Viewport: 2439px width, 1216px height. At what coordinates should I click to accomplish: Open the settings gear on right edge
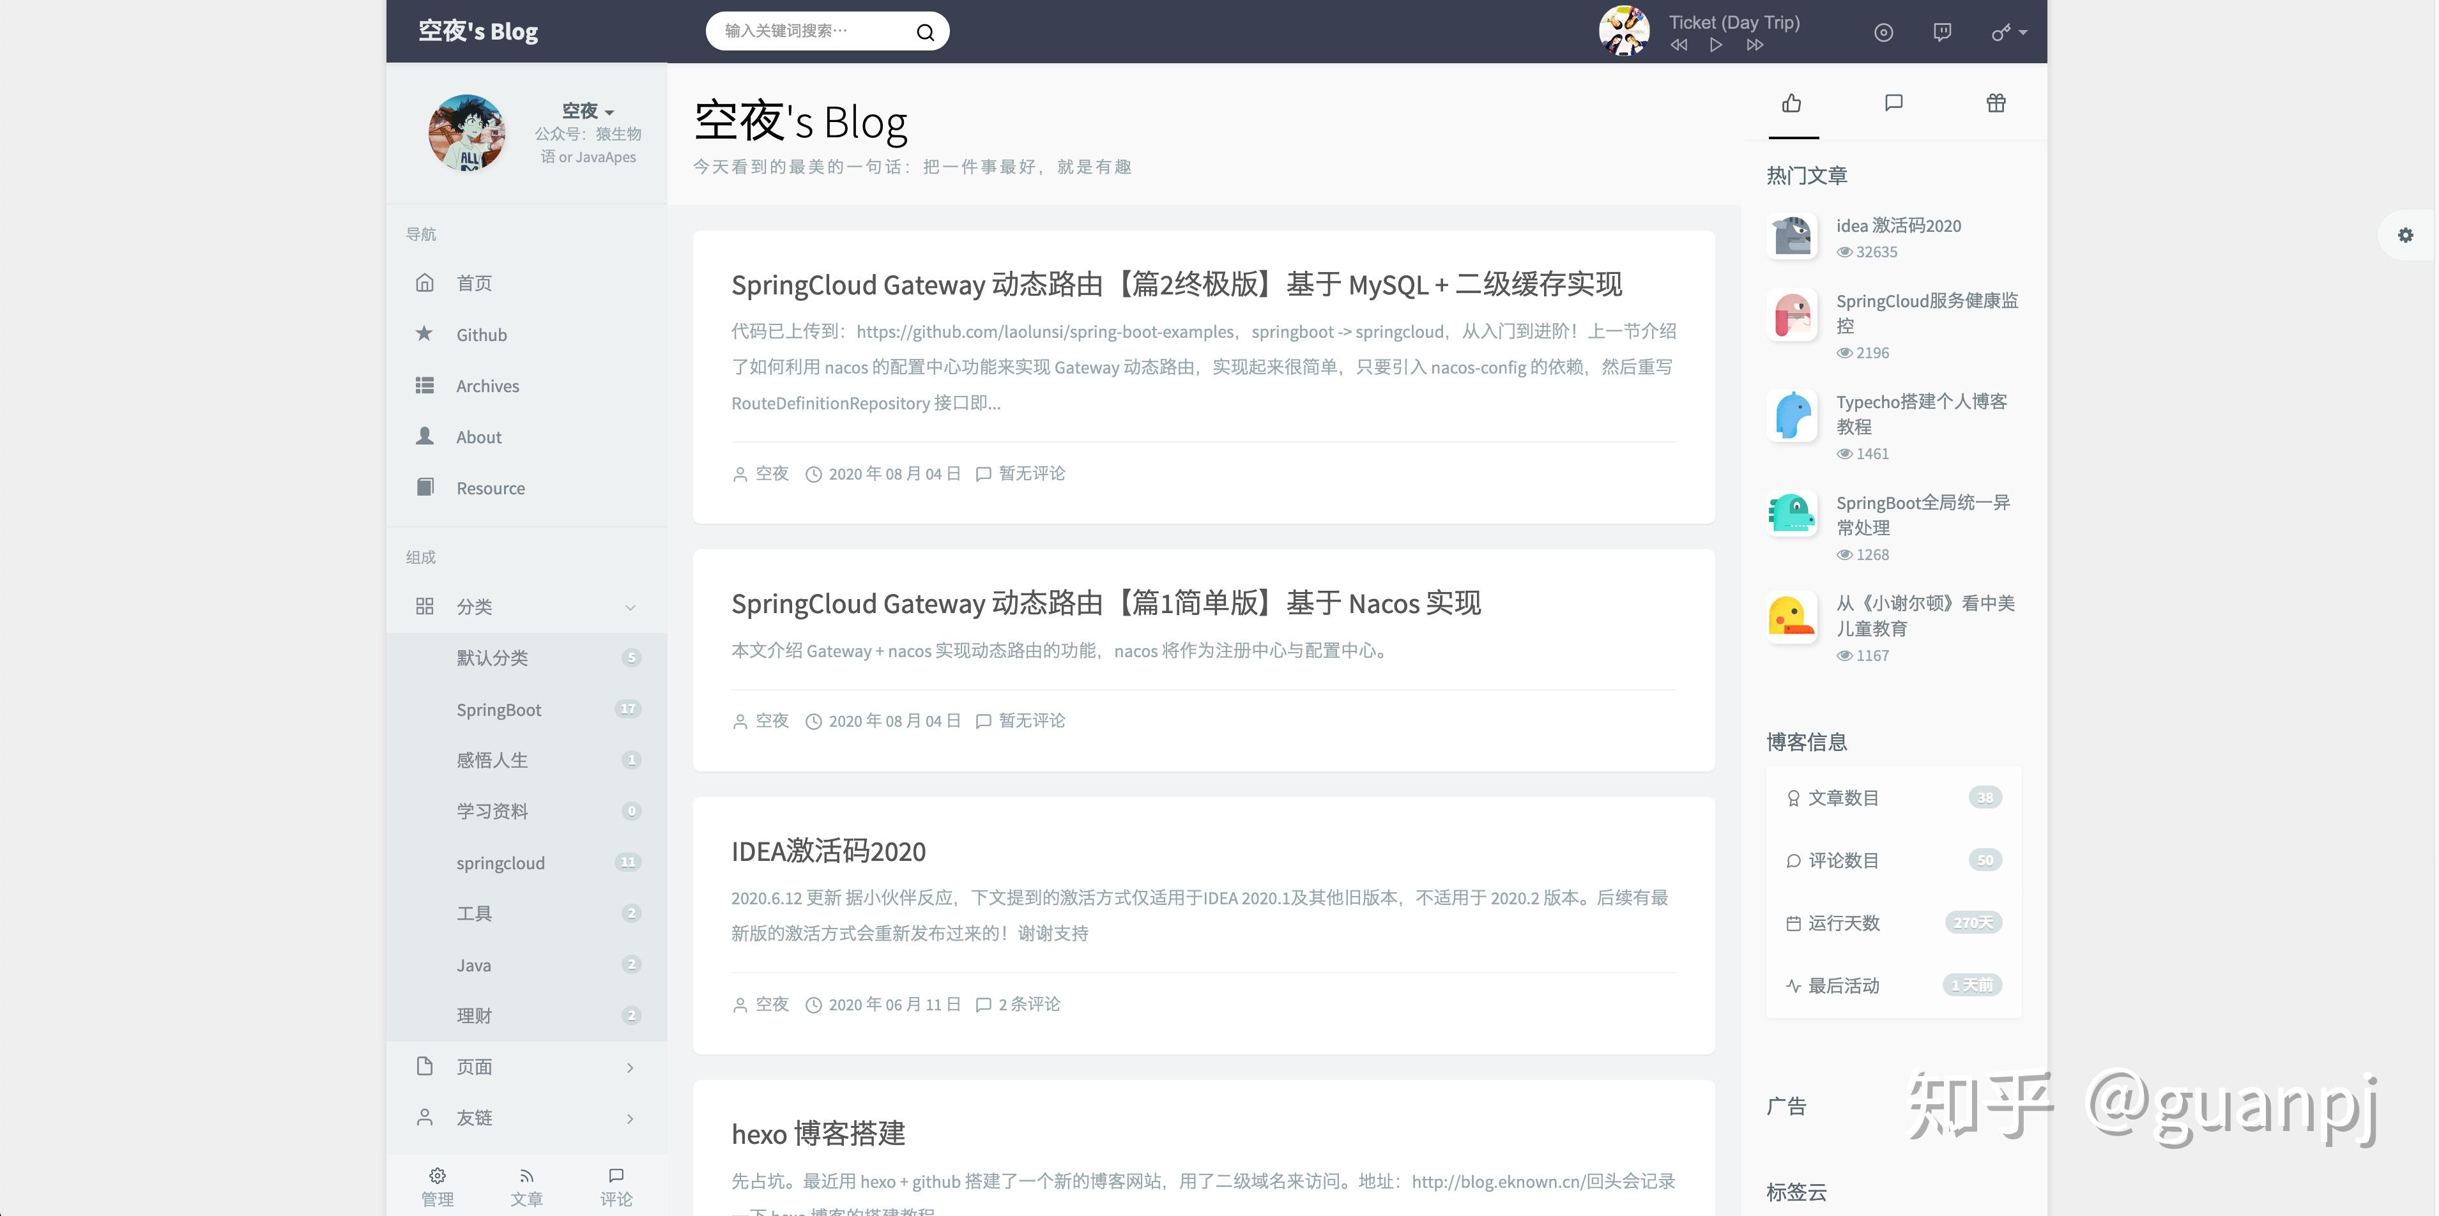(2405, 234)
